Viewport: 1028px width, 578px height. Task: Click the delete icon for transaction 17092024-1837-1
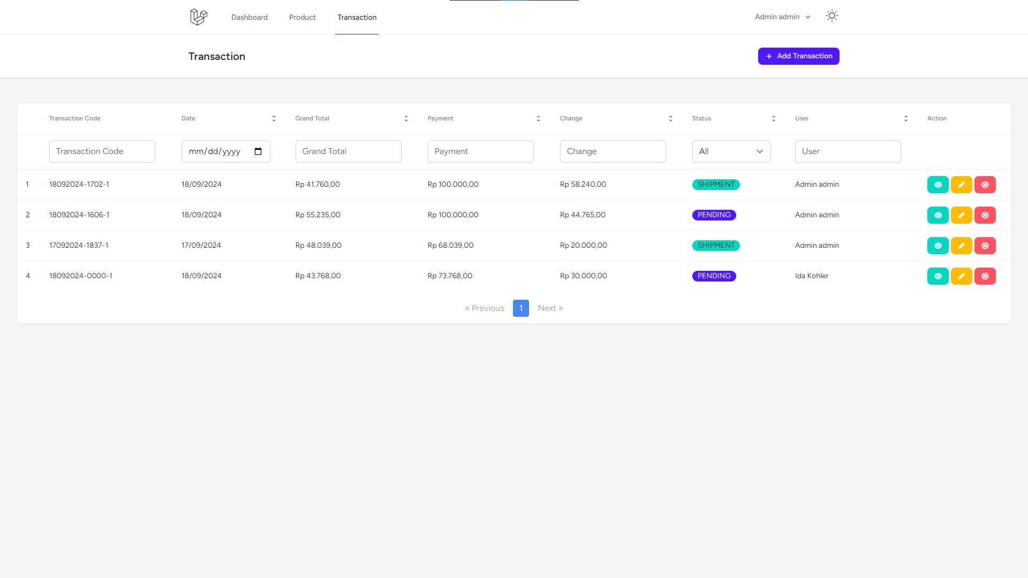tap(985, 245)
